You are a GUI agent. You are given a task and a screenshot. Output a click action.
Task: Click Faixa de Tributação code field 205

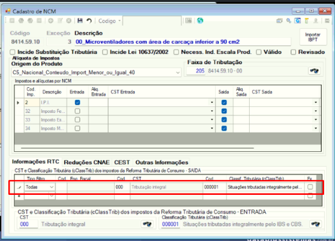pyautogui.click(x=196, y=71)
